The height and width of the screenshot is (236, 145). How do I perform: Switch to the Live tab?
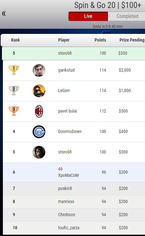88,16
